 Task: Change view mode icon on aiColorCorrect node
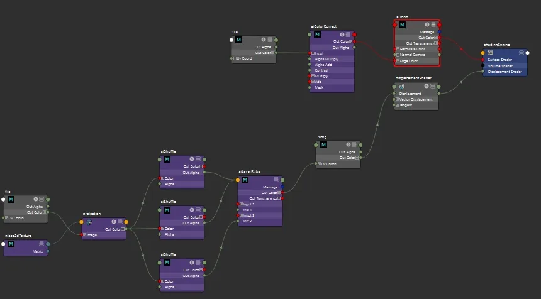tap(348, 35)
